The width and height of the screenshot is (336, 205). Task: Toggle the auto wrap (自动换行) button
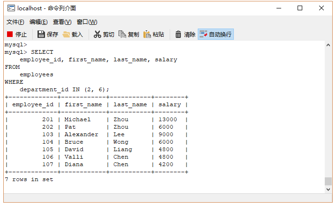coord(216,34)
